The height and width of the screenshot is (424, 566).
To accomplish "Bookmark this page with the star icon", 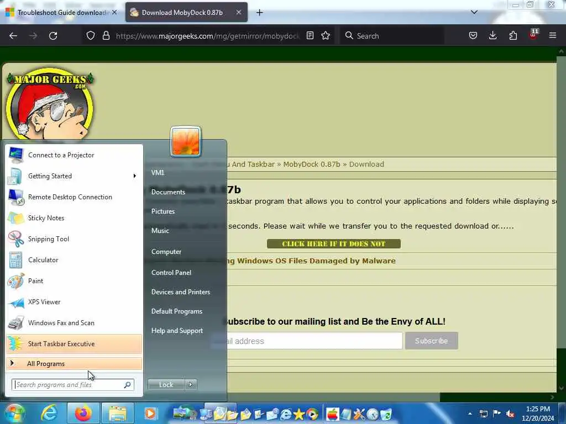I will pos(326,35).
